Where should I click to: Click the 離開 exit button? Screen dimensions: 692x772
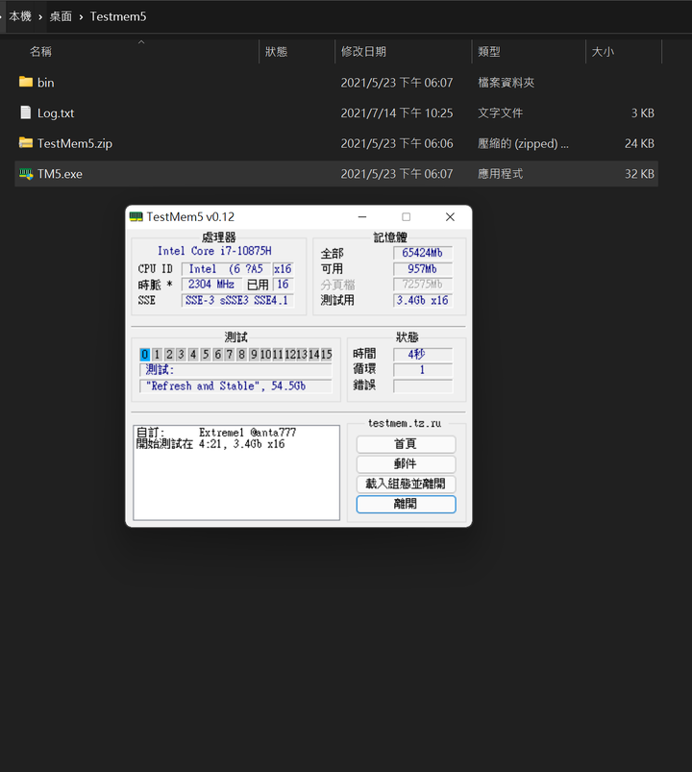pos(406,504)
